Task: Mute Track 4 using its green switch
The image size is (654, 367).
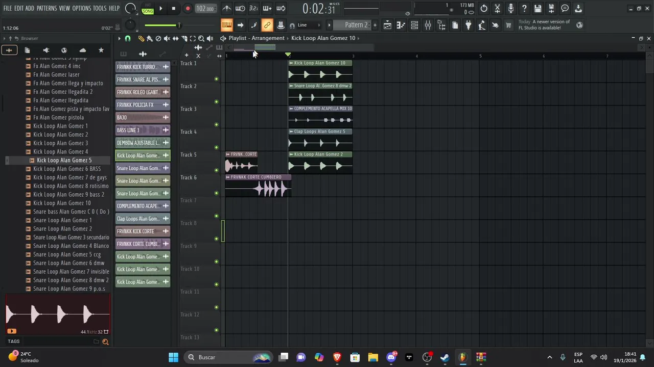Action: point(216,148)
